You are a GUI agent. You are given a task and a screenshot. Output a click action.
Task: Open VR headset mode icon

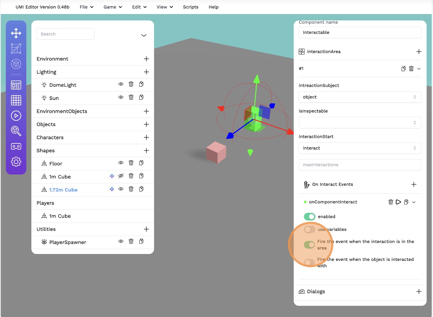(16, 146)
